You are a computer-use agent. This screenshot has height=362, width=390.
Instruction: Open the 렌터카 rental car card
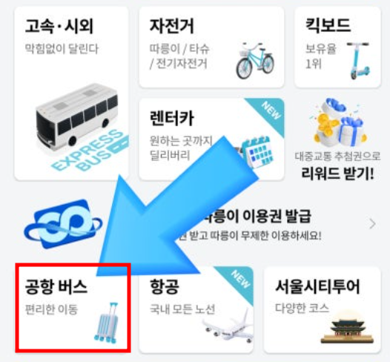211,139
